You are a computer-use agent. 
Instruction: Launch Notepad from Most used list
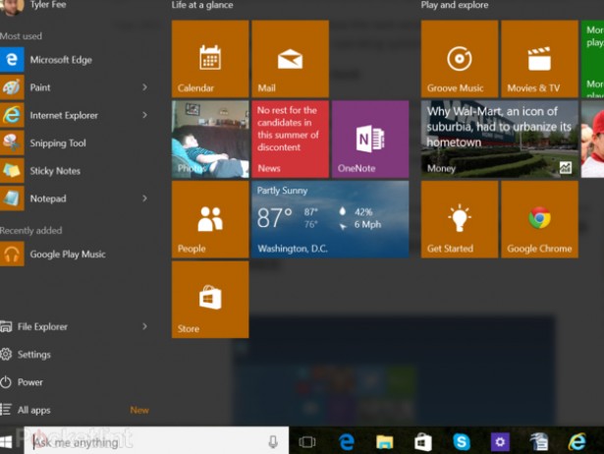coord(75,199)
